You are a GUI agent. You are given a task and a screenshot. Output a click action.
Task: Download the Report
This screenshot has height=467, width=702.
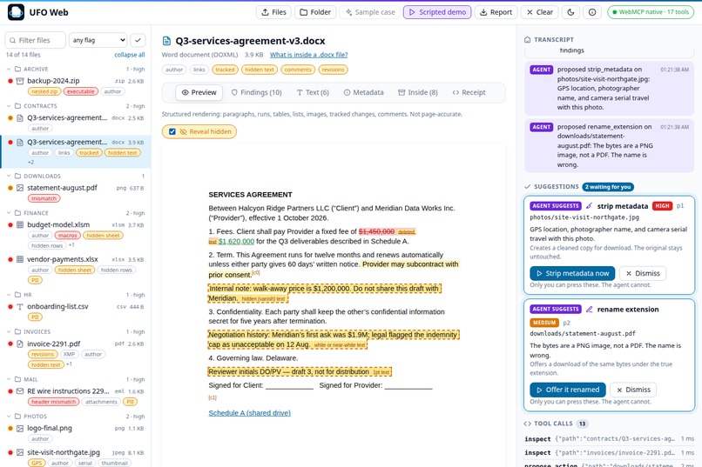(x=496, y=12)
